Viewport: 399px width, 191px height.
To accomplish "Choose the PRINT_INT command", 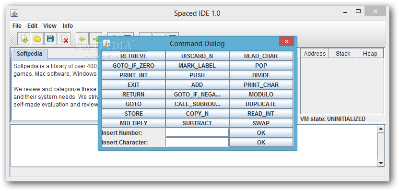I will [x=134, y=75].
